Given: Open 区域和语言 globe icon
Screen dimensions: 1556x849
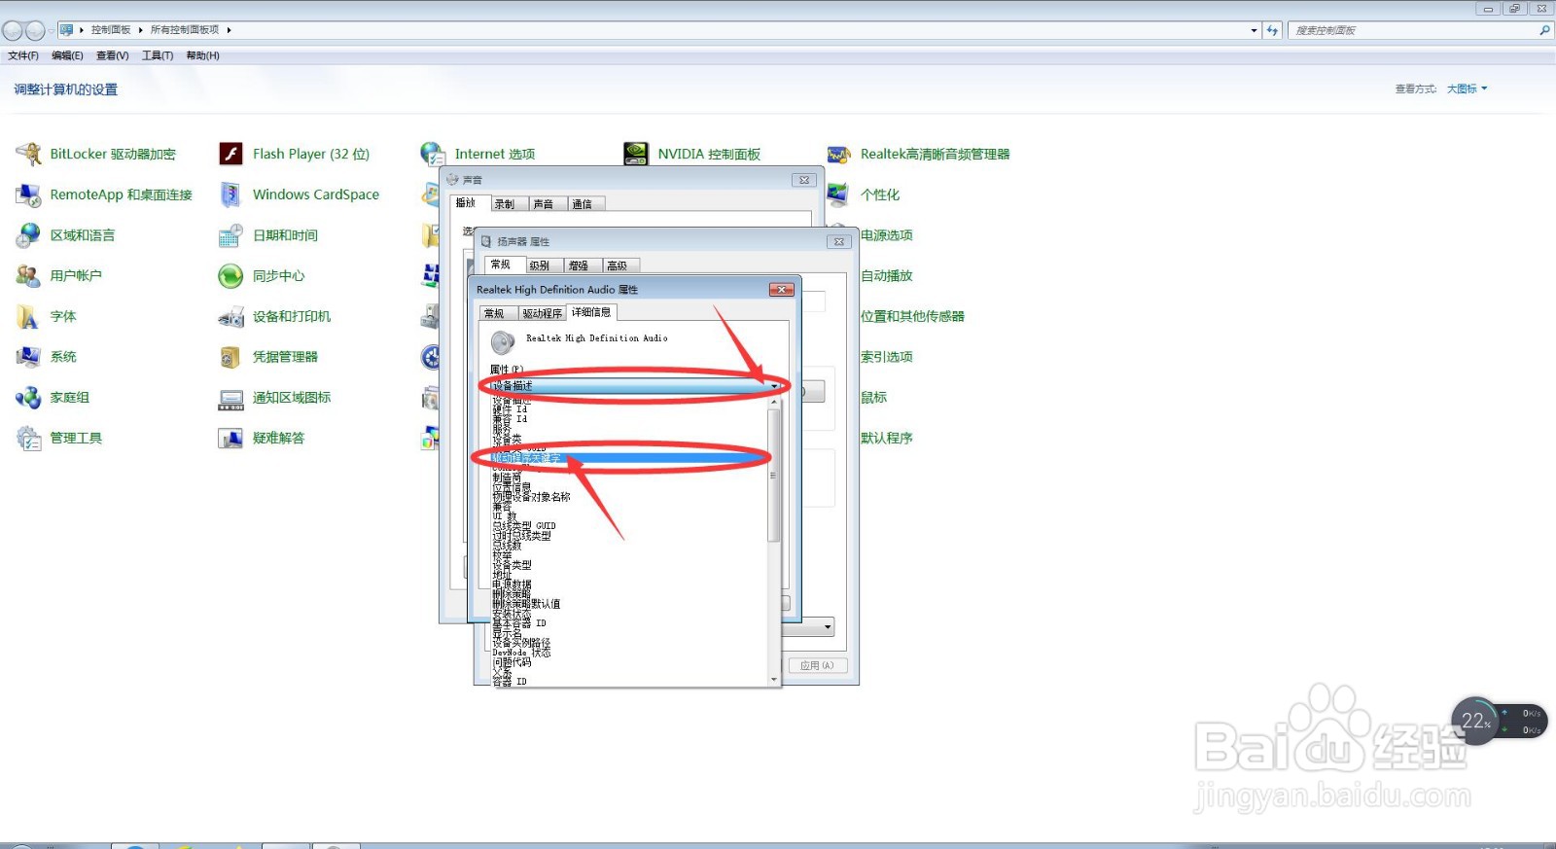Looking at the screenshot, I should [x=29, y=235].
